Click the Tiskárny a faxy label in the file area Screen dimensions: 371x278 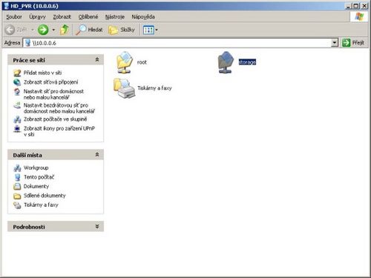(x=154, y=88)
